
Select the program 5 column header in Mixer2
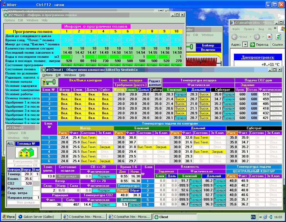click(x=116, y=31)
